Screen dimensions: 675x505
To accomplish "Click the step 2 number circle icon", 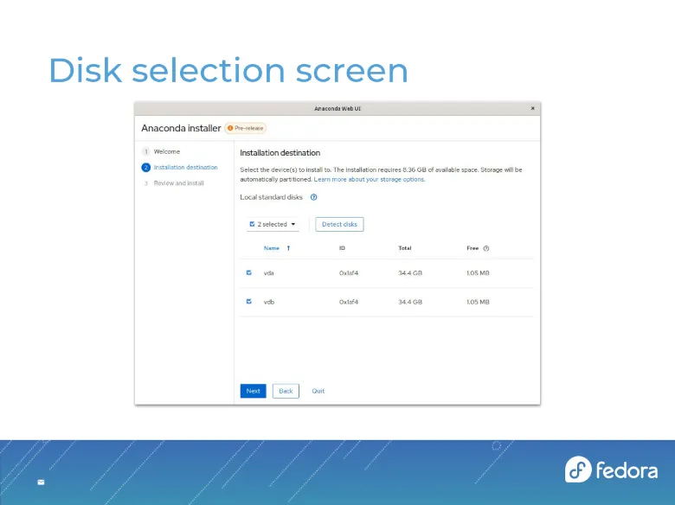I will click(x=146, y=168).
